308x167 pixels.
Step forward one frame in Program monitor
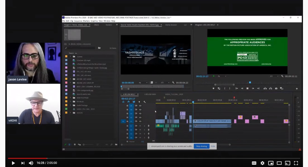[x=253, y=88]
